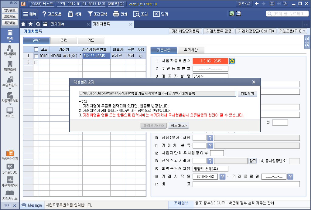Click the back navigation arrow

point(257,4)
